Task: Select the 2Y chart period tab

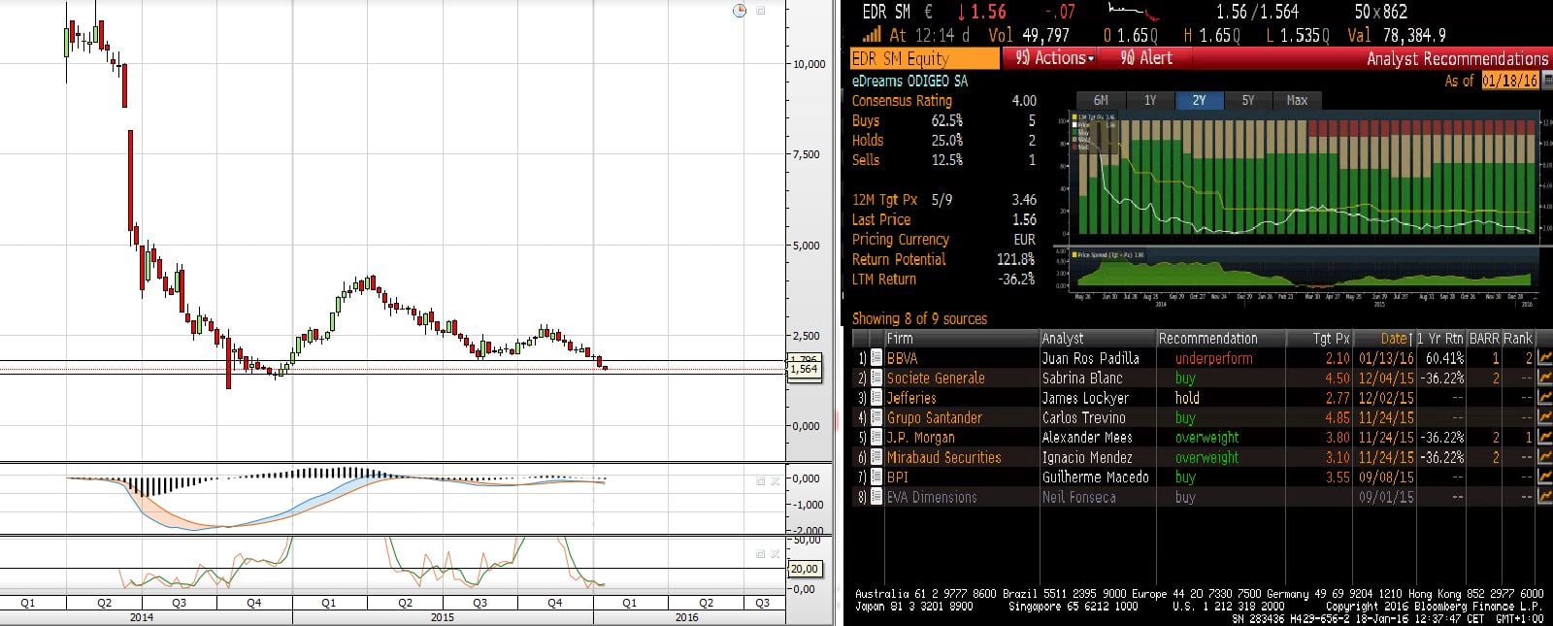Action: [1199, 100]
